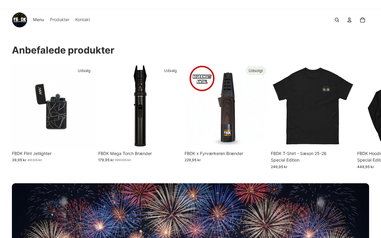View the black T-Shirt product image
The height and width of the screenshot is (238, 381).
[x=313, y=106]
